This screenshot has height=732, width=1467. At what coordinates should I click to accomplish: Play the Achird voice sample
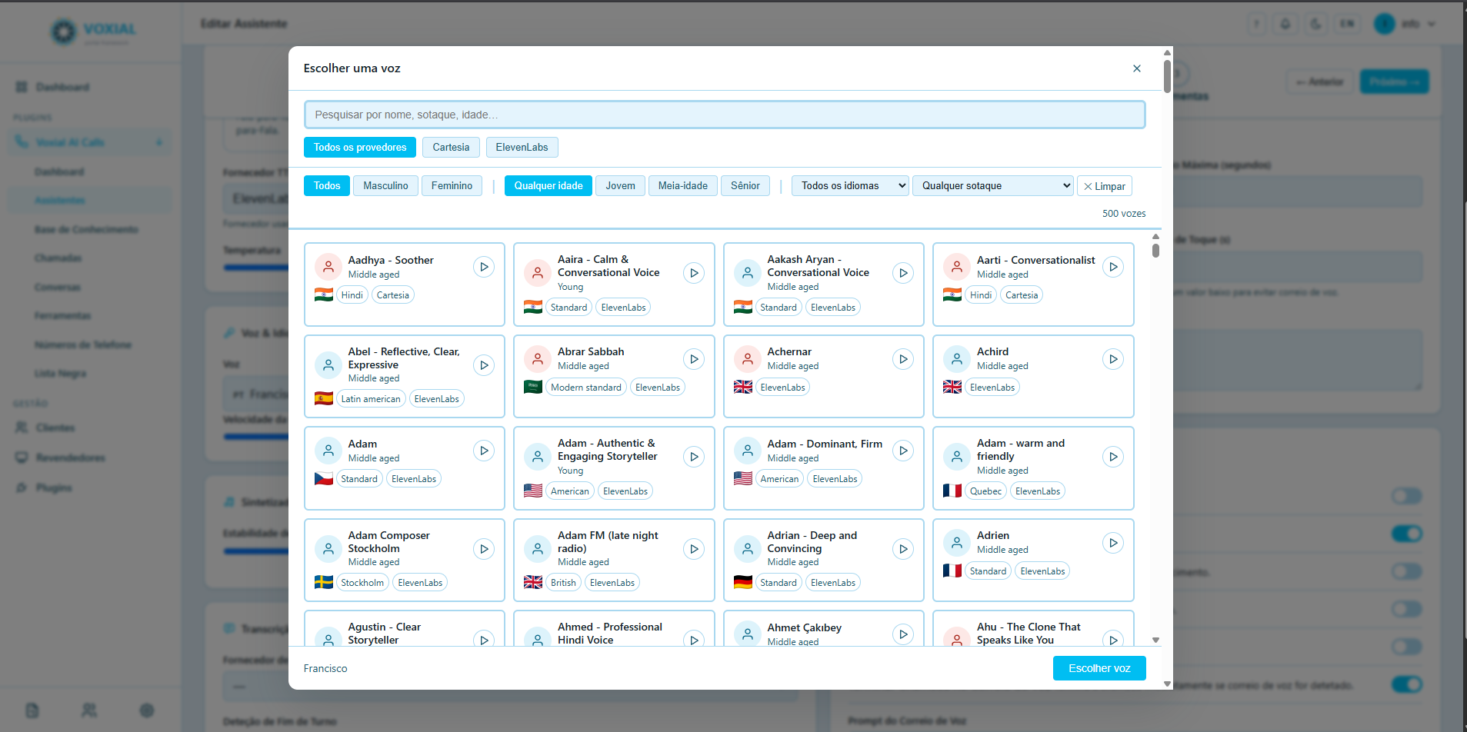click(x=1113, y=359)
